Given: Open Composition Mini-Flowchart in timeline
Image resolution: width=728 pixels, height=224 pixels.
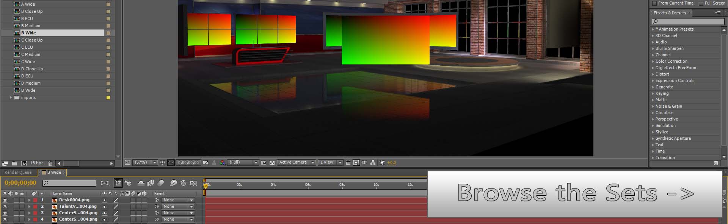Looking at the screenshot, I should (105, 183).
